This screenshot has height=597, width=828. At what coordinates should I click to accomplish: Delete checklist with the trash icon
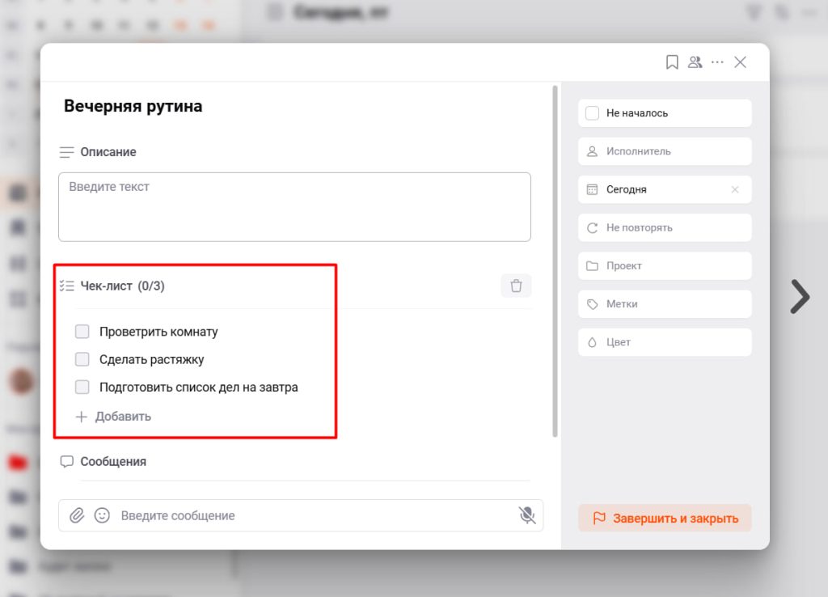click(x=516, y=286)
